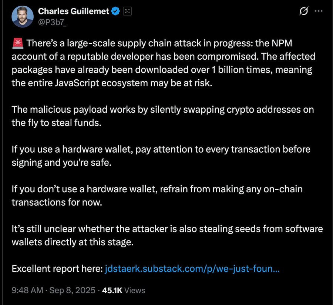Screen dimensions: 333x305
Task: Open the jdstaerk.substack.com report link
Action: (192, 269)
